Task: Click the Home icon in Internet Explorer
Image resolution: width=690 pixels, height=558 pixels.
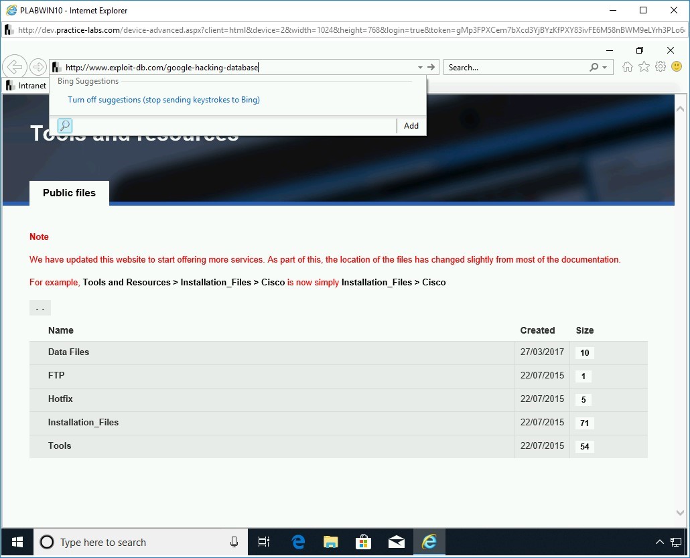Action: coord(627,66)
